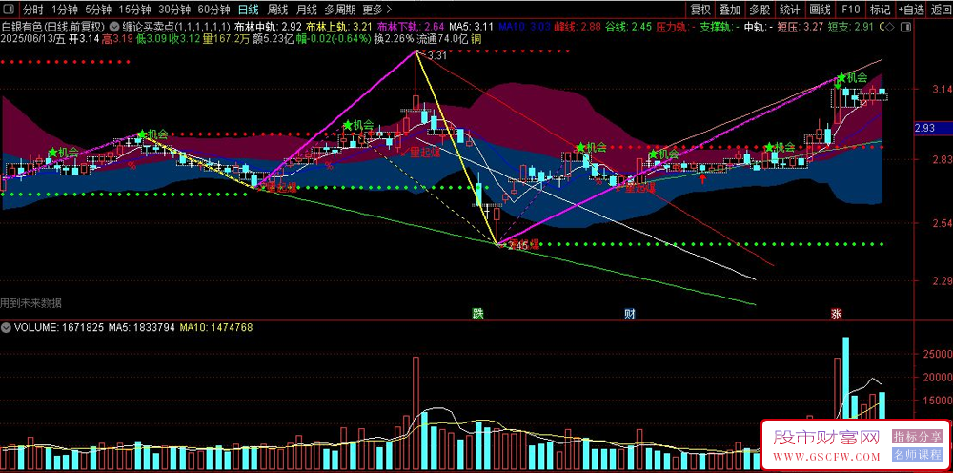953x473 pixels.
Task: Click the 短支: 2.91 label
Action: 851,27
